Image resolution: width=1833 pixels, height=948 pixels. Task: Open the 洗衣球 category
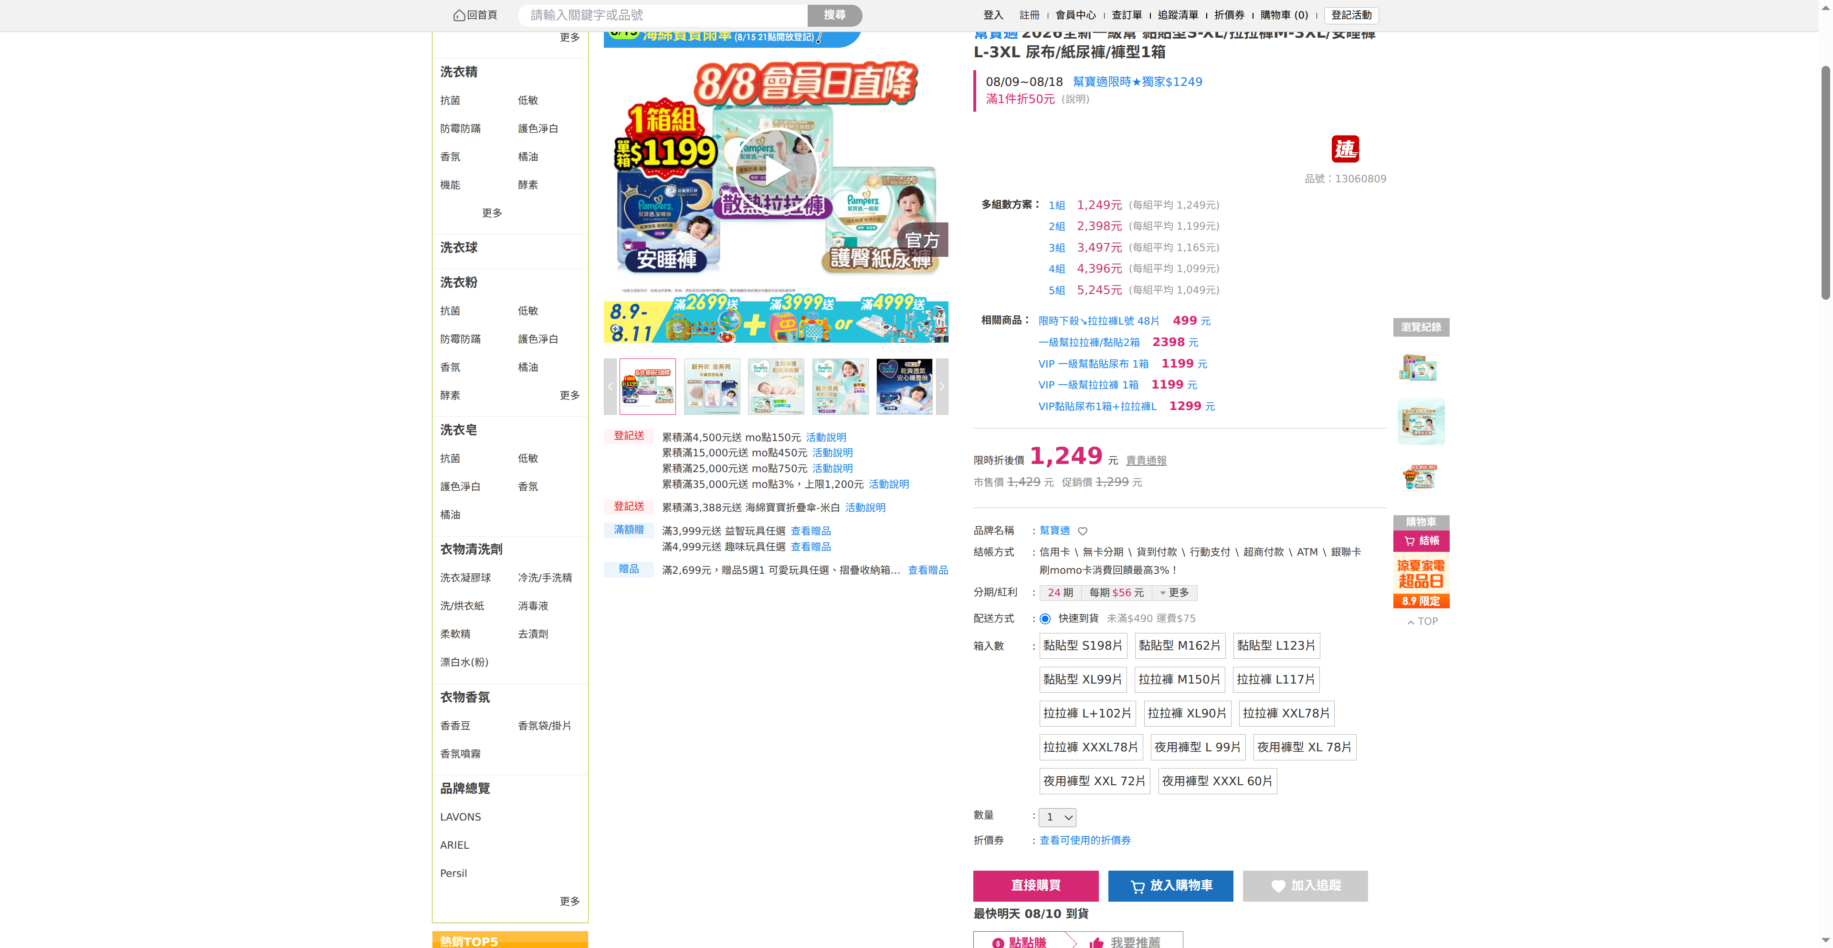point(459,248)
